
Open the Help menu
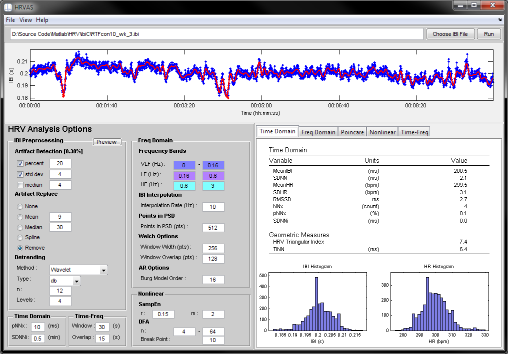point(42,20)
